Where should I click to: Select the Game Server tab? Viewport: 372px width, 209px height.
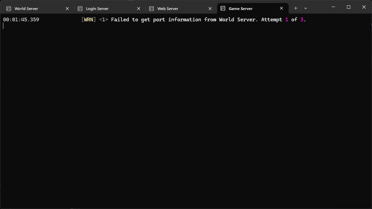(x=253, y=9)
